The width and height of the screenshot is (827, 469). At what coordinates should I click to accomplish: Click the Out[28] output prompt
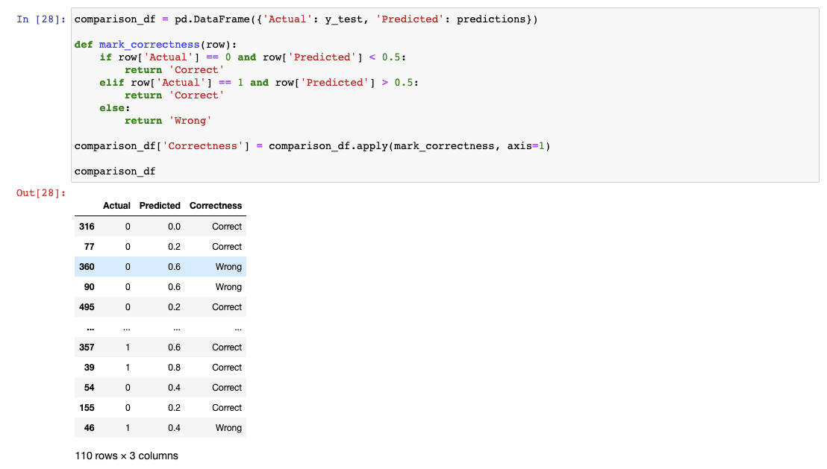41,194
